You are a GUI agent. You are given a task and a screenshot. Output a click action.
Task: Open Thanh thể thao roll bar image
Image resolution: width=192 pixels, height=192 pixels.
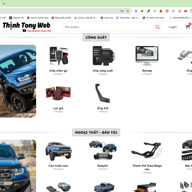click(x=147, y=151)
